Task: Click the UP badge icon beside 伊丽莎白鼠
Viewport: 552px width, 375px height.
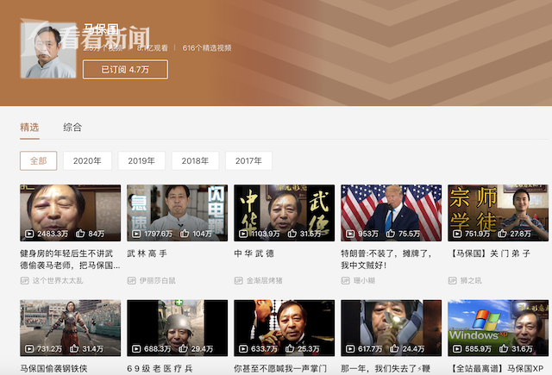Action: click(x=131, y=280)
